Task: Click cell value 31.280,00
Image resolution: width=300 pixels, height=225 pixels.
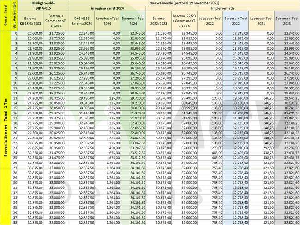Action: (240, 113)
